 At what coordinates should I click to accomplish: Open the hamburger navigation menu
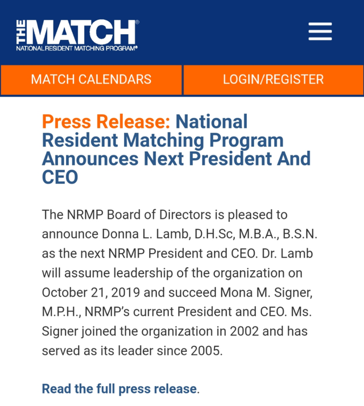click(x=320, y=31)
